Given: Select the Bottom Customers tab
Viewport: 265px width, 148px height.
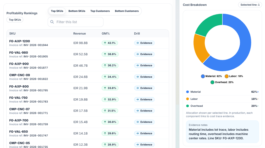Looking at the screenshot, I should tap(127, 11).
